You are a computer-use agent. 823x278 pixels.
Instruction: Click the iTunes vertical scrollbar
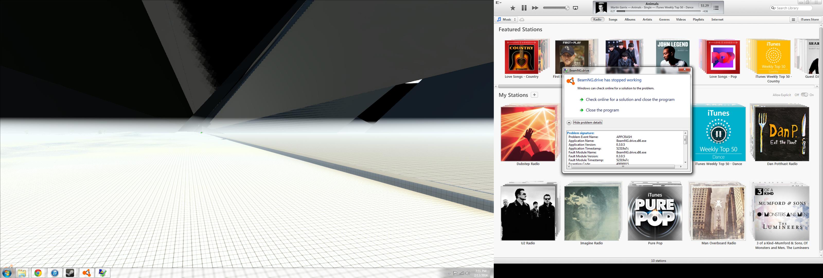pos(821,139)
